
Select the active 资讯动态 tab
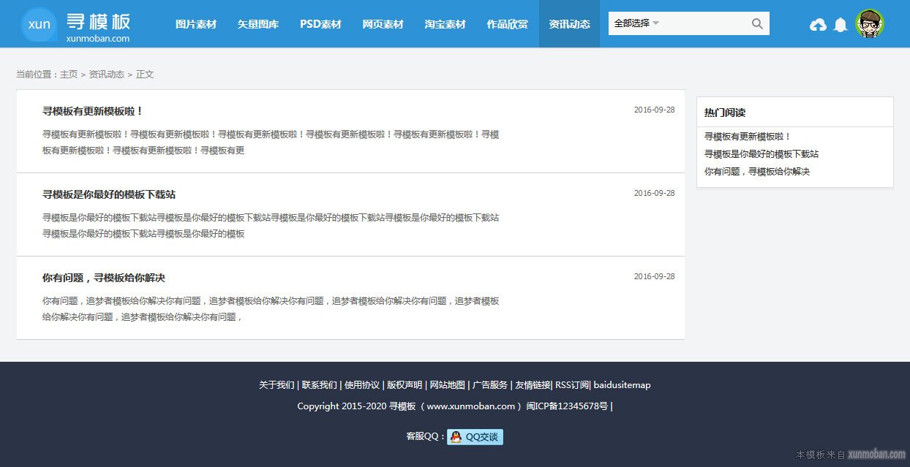[569, 24]
